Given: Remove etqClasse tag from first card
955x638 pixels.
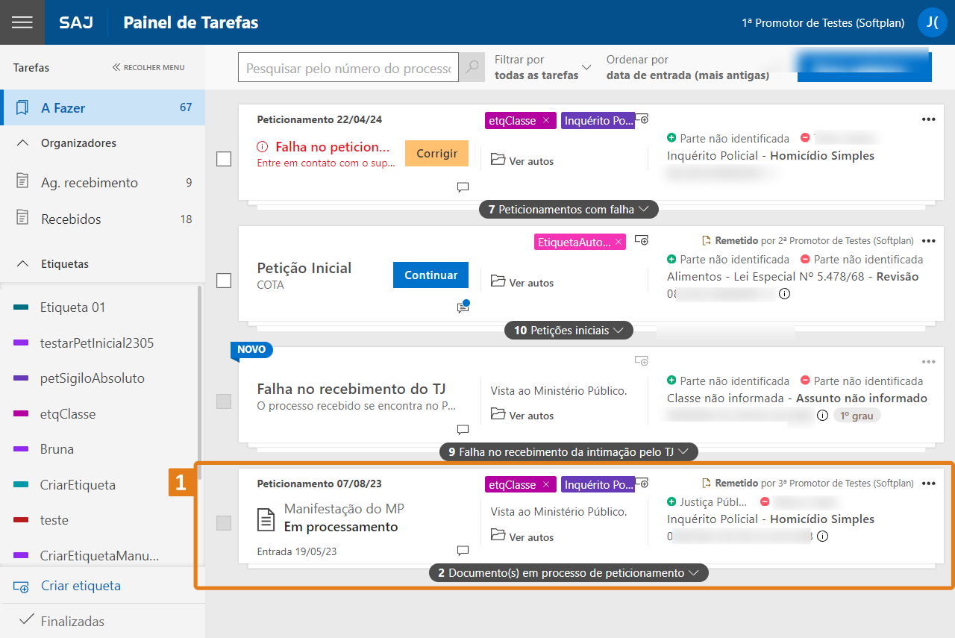Looking at the screenshot, I should click(546, 121).
